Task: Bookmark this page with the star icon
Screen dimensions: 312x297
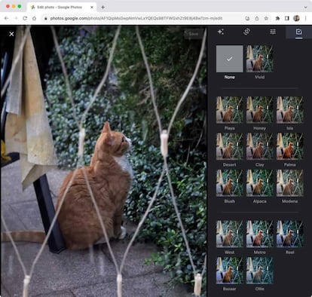Action: (266, 18)
